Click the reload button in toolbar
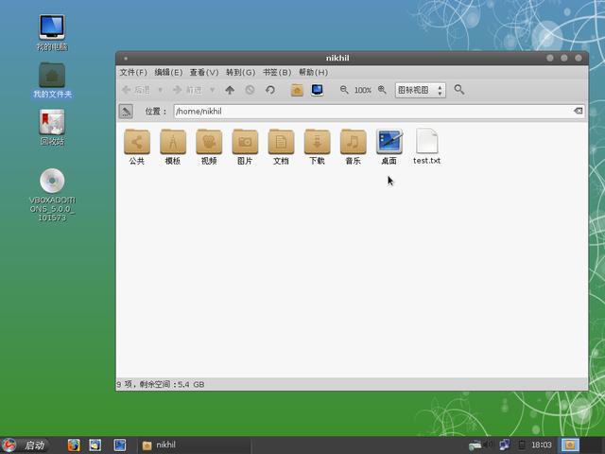The height and width of the screenshot is (454, 605). point(270,90)
